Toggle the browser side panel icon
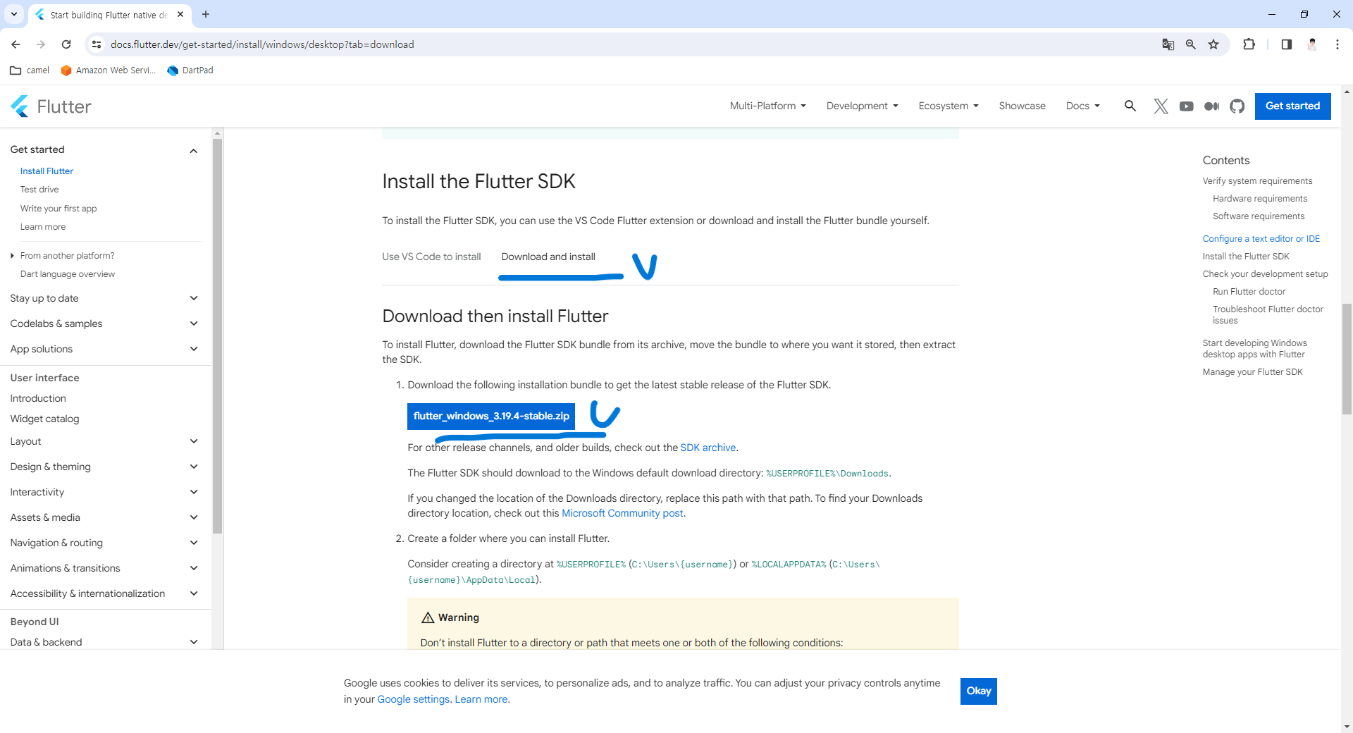 1287,44
